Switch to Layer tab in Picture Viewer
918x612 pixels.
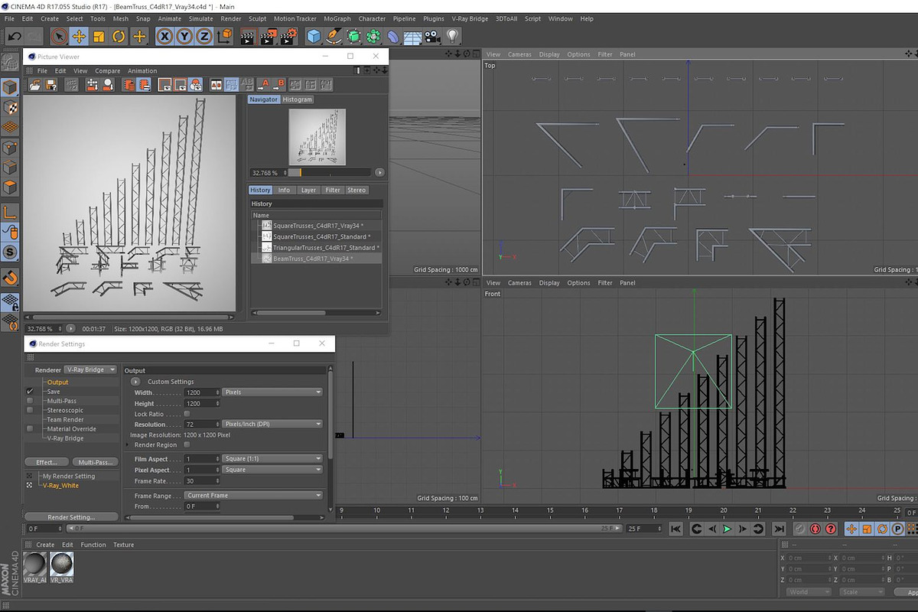pyautogui.click(x=308, y=190)
